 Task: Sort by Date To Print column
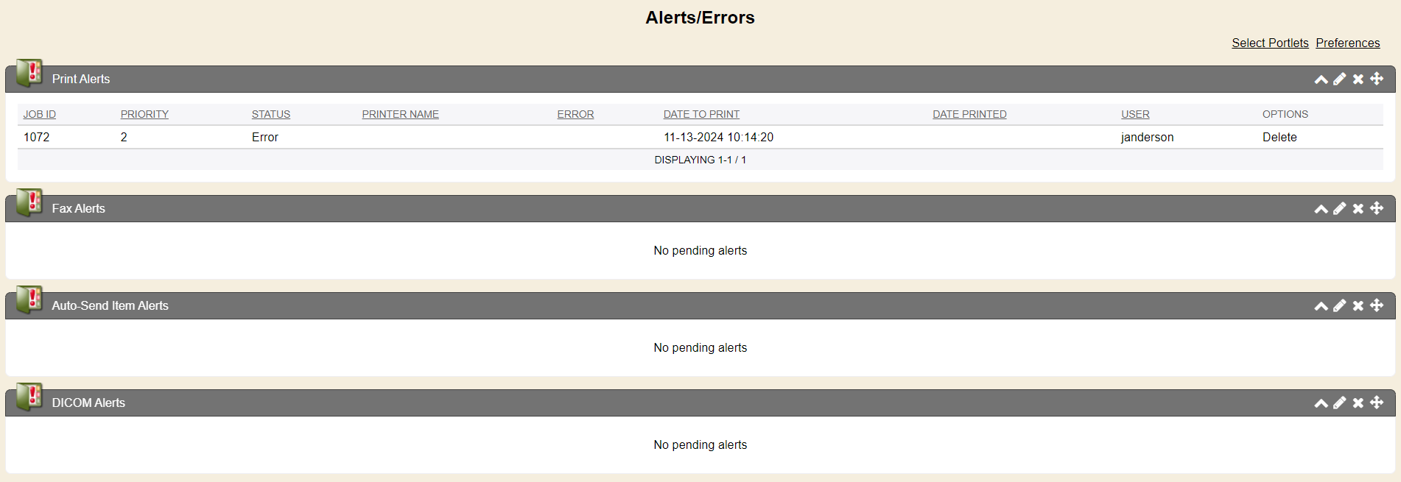pyautogui.click(x=701, y=114)
